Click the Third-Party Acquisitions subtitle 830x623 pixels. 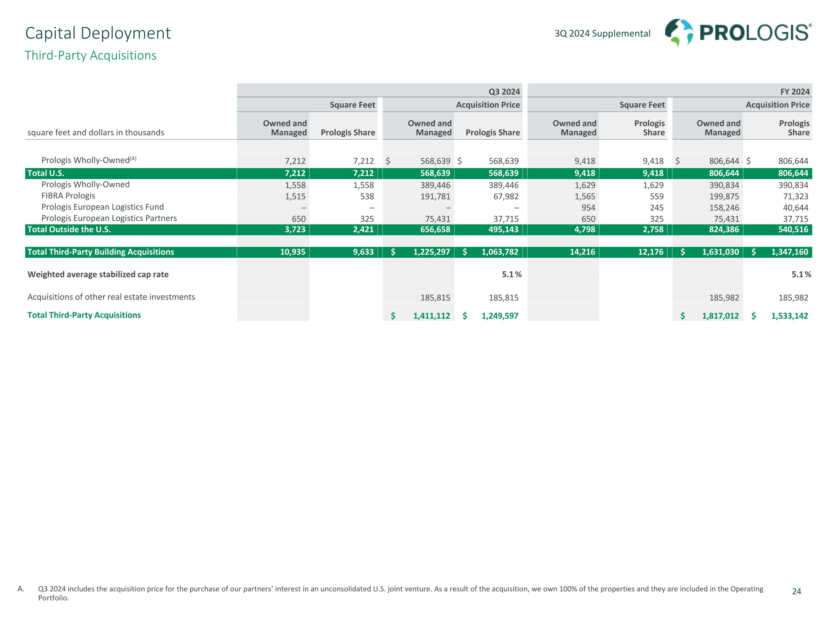click(x=90, y=55)
